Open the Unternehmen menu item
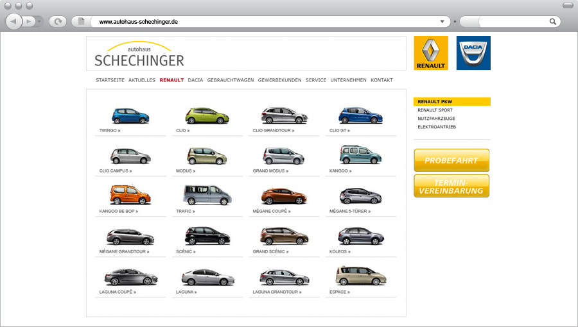Screen dimensions: 578x327 pyautogui.click(x=348, y=80)
